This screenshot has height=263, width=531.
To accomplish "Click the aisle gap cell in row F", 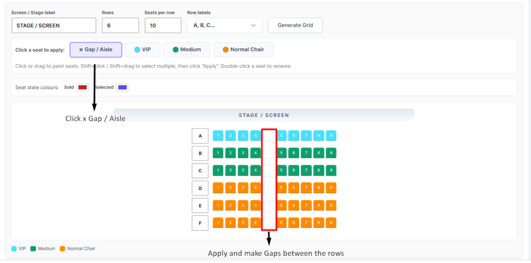I will 269,223.
